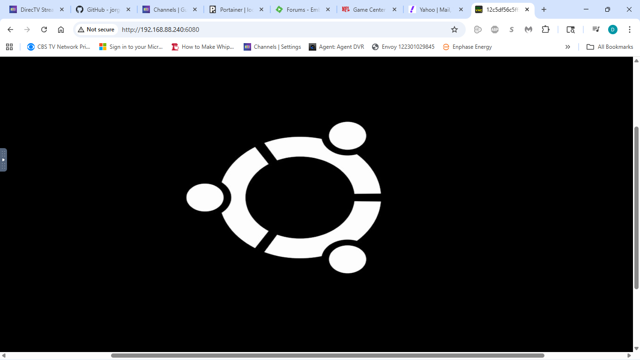This screenshot has width=640, height=360.
Task: Click the Not secure site info chip
Action: point(96,30)
